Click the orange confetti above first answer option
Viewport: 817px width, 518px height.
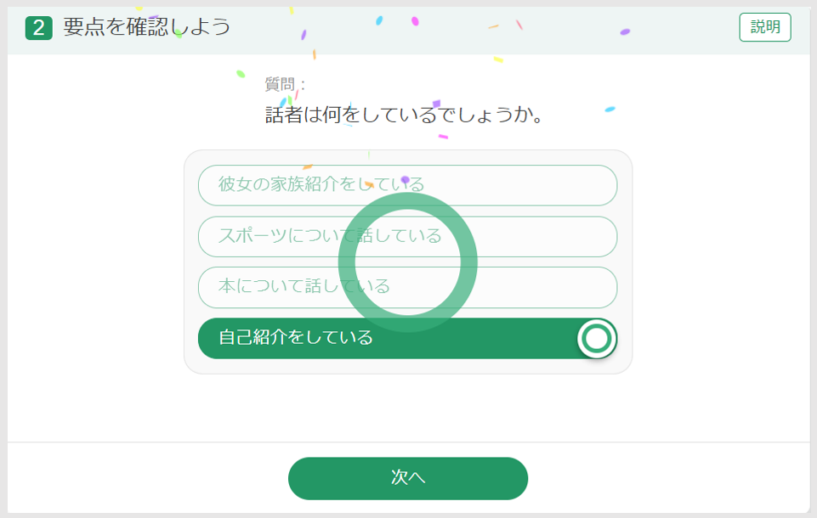coord(308,167)
